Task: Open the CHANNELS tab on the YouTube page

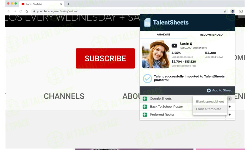Action: coord(64,96)
